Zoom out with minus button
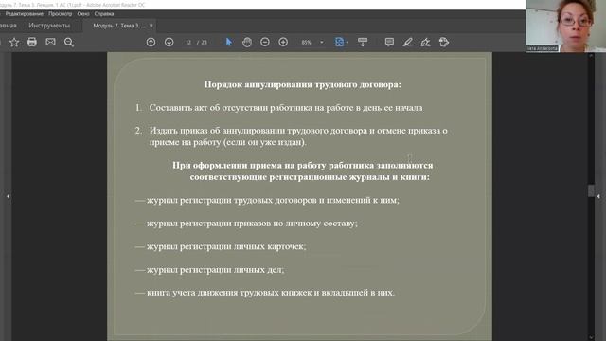Image resolution: width=606 pixels, height=341 pixels. 265,42
